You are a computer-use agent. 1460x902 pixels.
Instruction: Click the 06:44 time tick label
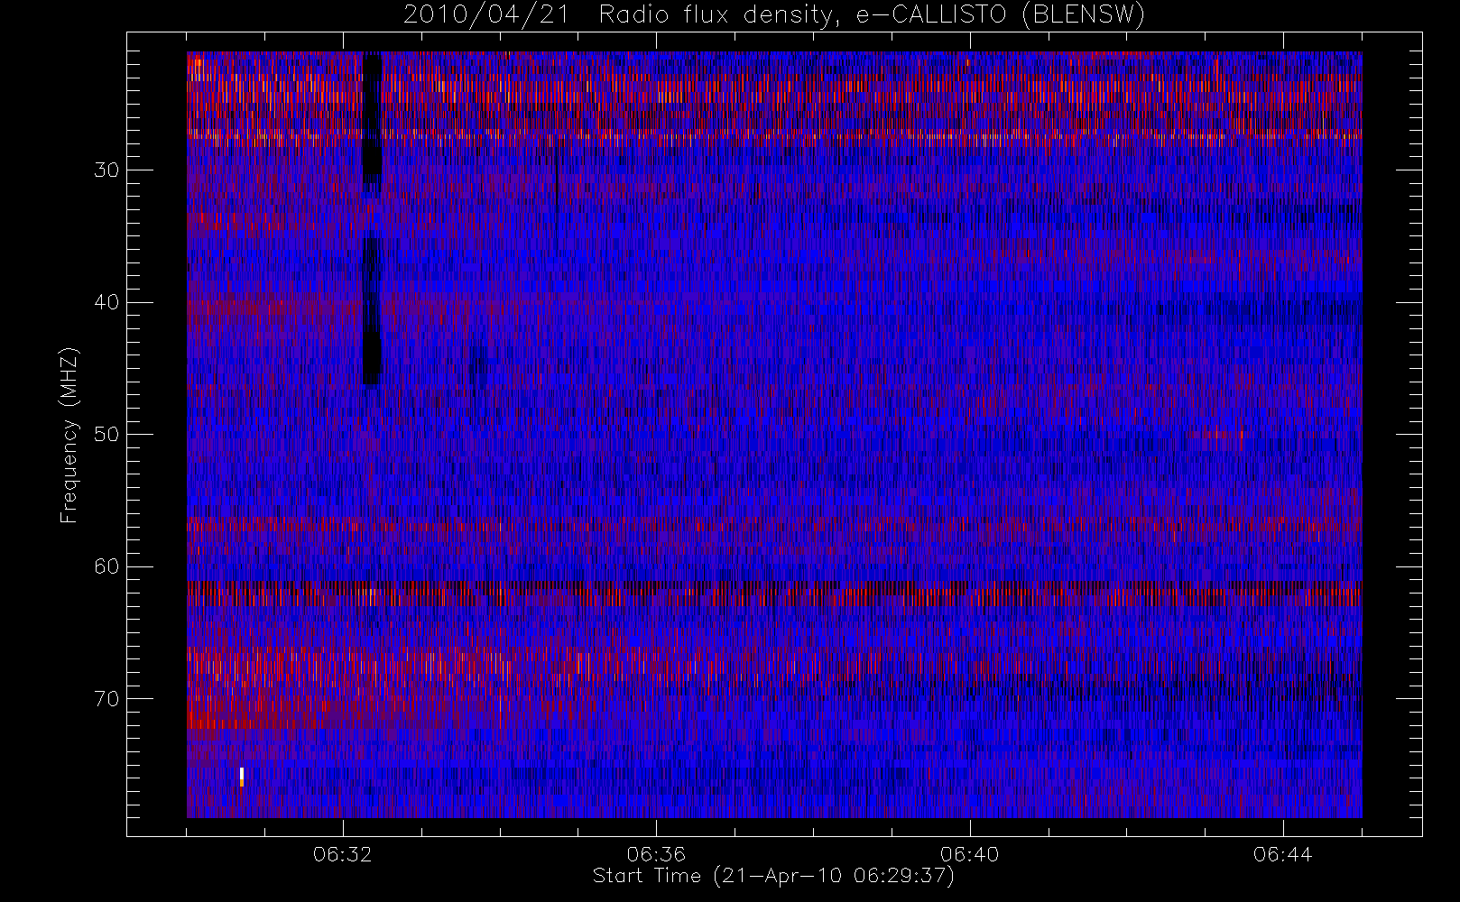point(1282,854)
